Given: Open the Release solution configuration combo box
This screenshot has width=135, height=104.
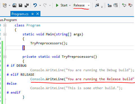Looking at the screenshot, I should pyautogui.click(x=81, y=5).
